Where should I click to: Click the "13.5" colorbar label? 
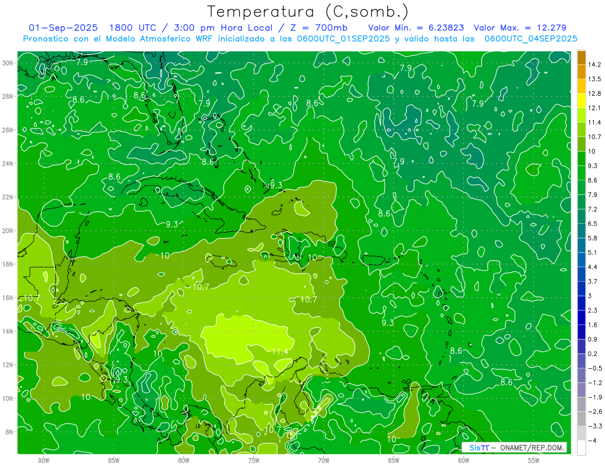pyautogui.click(x=594, y=79)
